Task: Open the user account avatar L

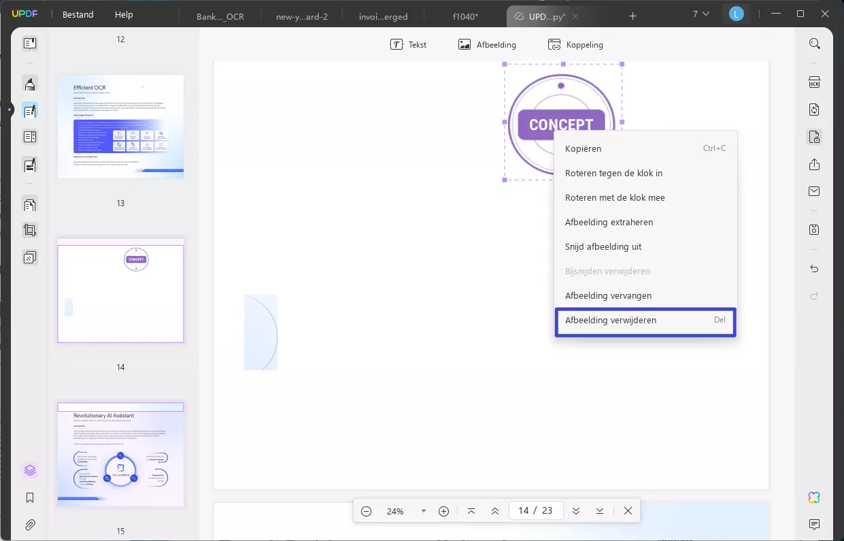Action: point(736,14)
